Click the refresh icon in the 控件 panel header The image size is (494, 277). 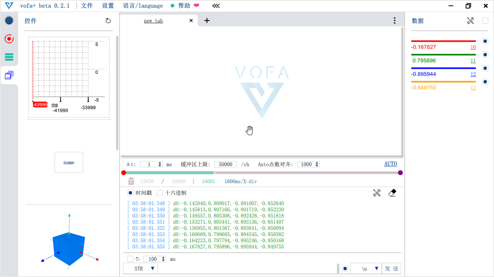[x=108, y=21]
